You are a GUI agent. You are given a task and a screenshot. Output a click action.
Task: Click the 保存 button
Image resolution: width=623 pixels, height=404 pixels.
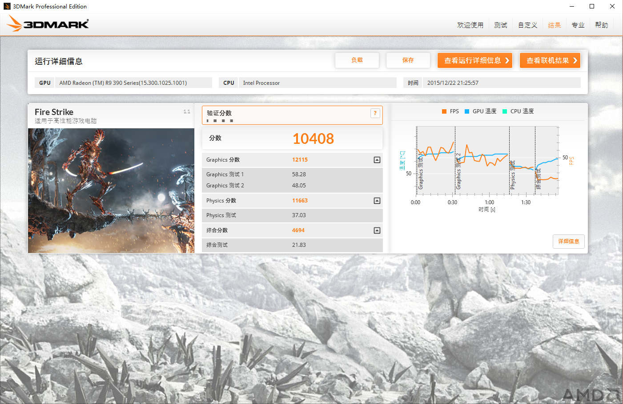408,60
